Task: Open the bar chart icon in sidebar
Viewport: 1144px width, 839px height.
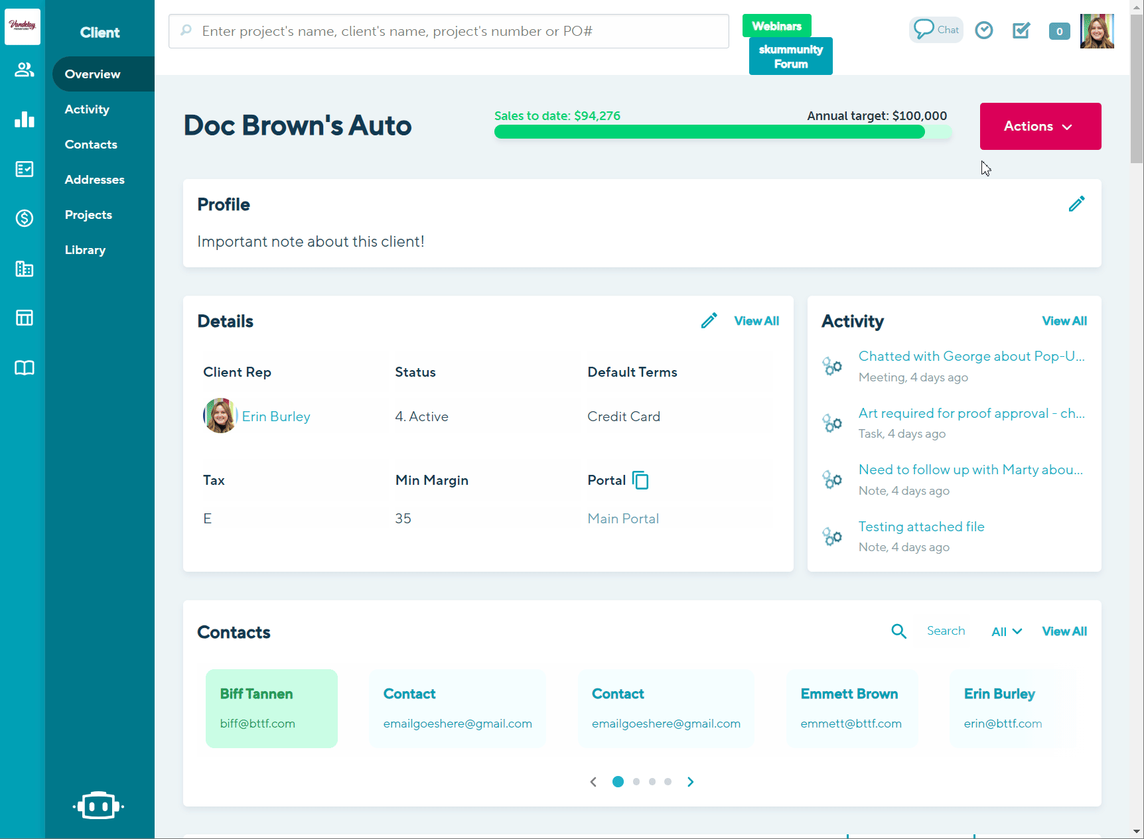Action: pos(25,119)
